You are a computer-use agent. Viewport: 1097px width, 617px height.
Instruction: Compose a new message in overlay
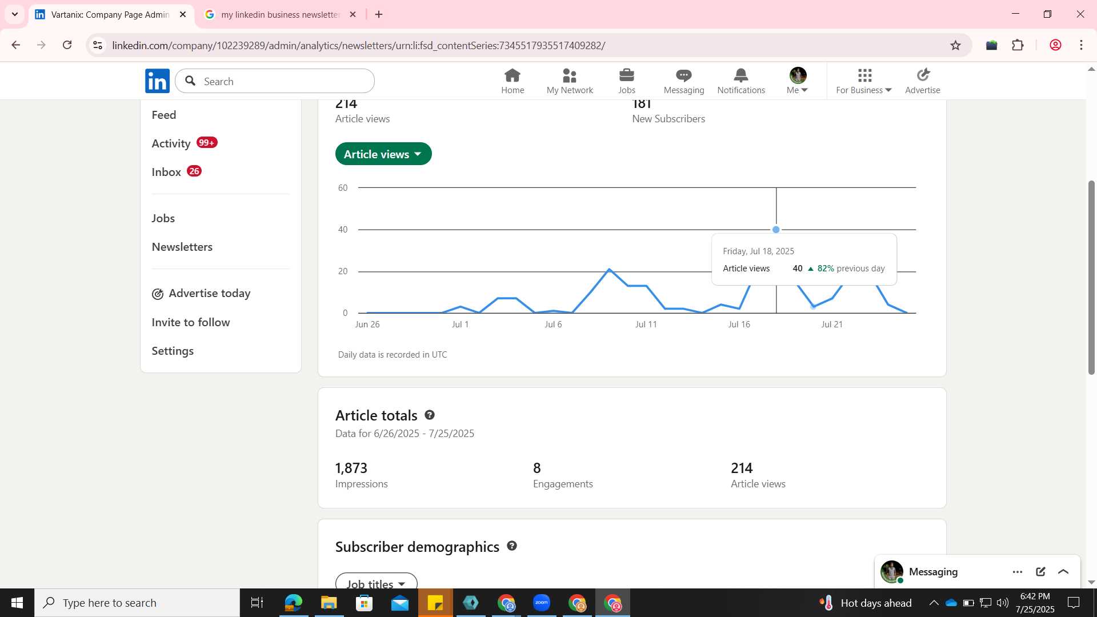(1040, 572)
